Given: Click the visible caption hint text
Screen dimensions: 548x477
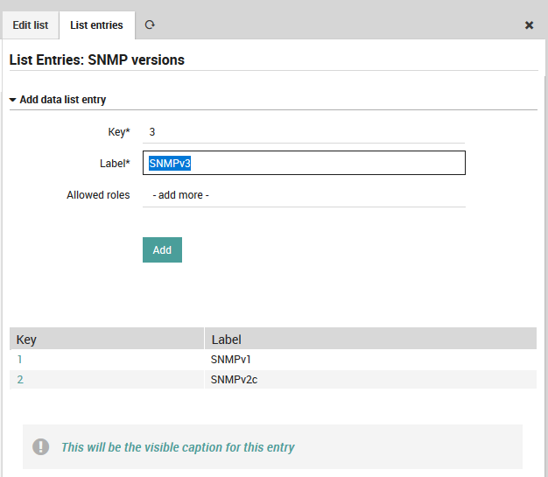Looking at the screenshot, I should [178, 447].
